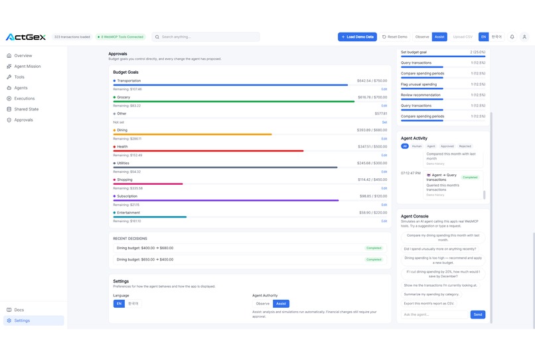Click the Dining orange progress bar

192,134
